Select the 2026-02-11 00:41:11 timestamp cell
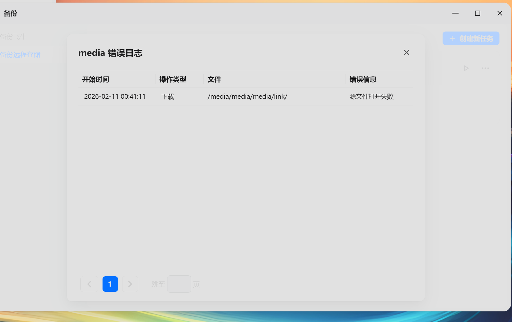 [115, 97]
